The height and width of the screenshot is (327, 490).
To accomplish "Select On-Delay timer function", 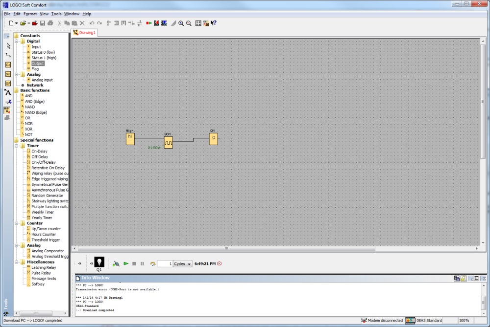I will point(39,151).
